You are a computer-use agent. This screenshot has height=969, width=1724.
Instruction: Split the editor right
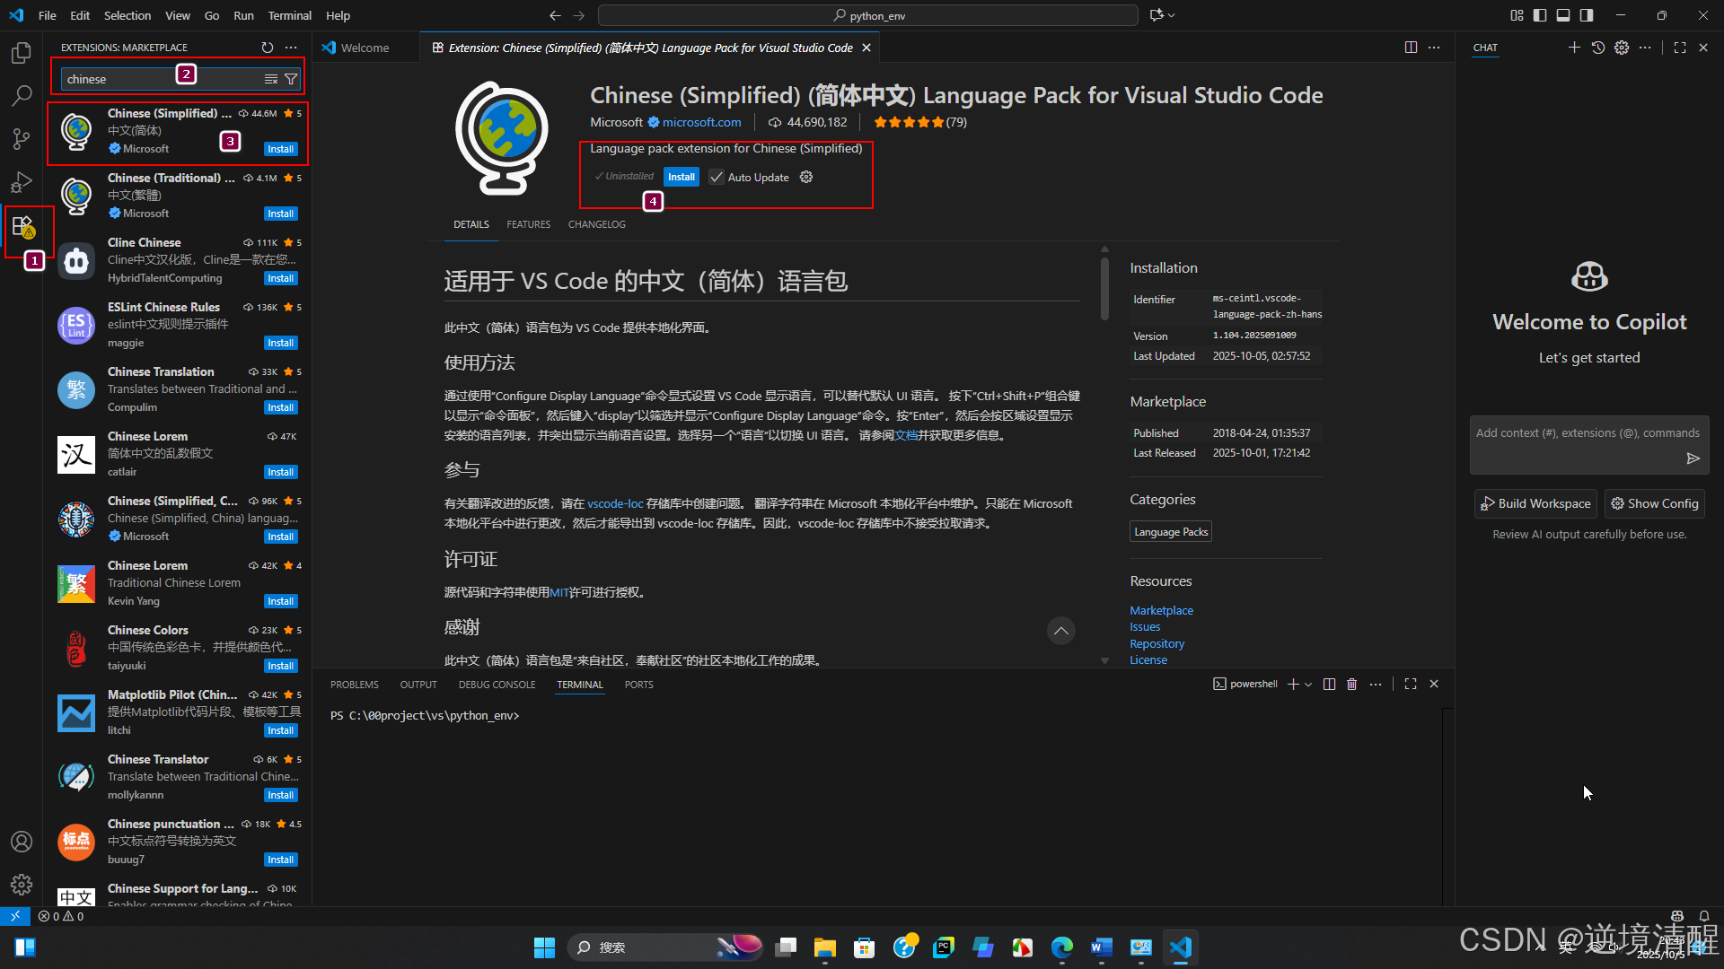pos(1411,48)
